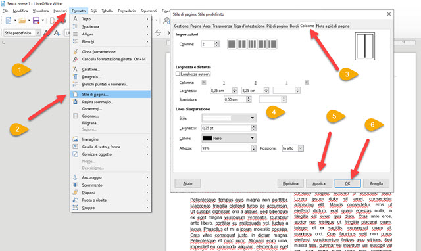Click the Paragrafo menu icon
The image size is (421, 251).
[x=76, y=77]
